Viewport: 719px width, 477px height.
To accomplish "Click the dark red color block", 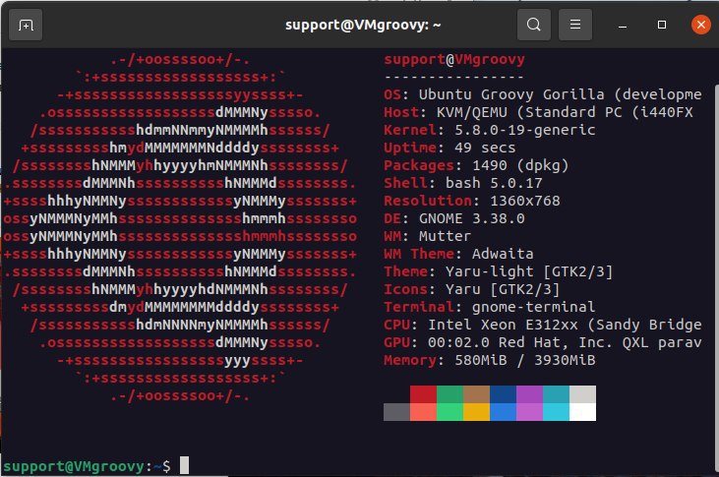I will pyautogui.click(x=423, y=394).
